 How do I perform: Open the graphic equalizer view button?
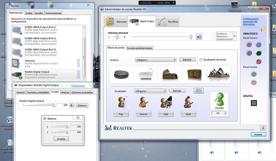199,91
